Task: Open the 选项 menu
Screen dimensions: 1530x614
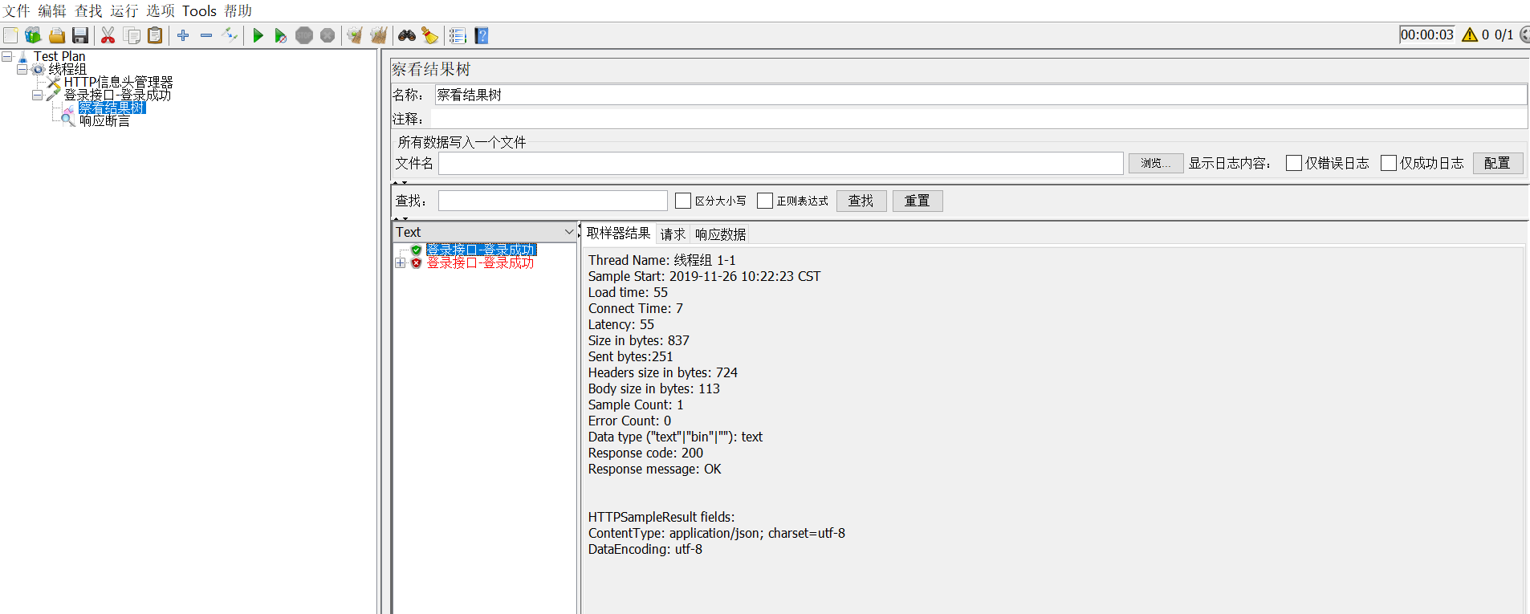Action: (x=161, y=10)
